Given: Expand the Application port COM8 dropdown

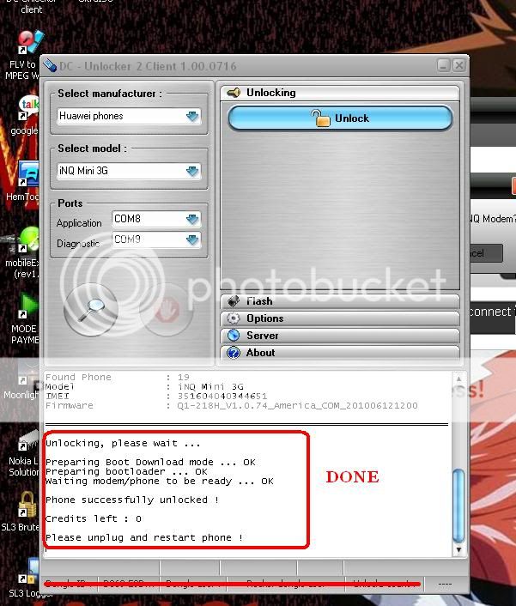Looking at the screenshot, I should [x=156, y=219].
